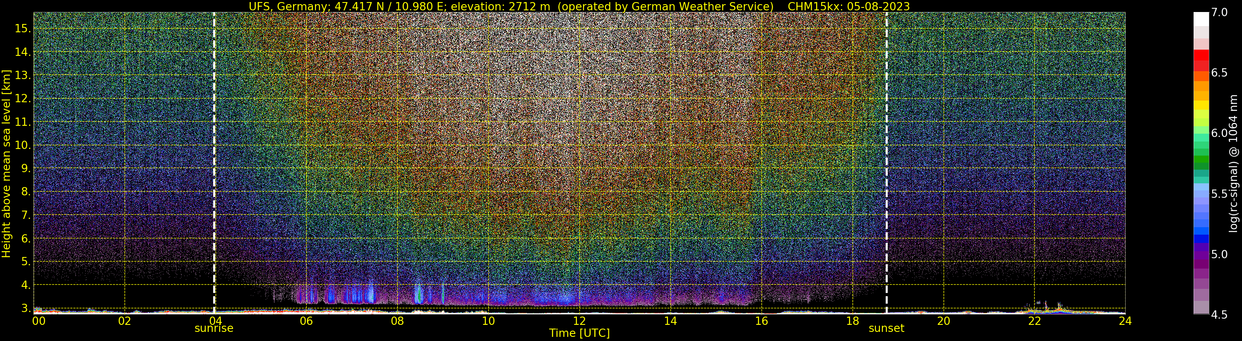This screenshot has width=1242, height=341.
Task: Click time axis tick '16'
Action: 762,321
